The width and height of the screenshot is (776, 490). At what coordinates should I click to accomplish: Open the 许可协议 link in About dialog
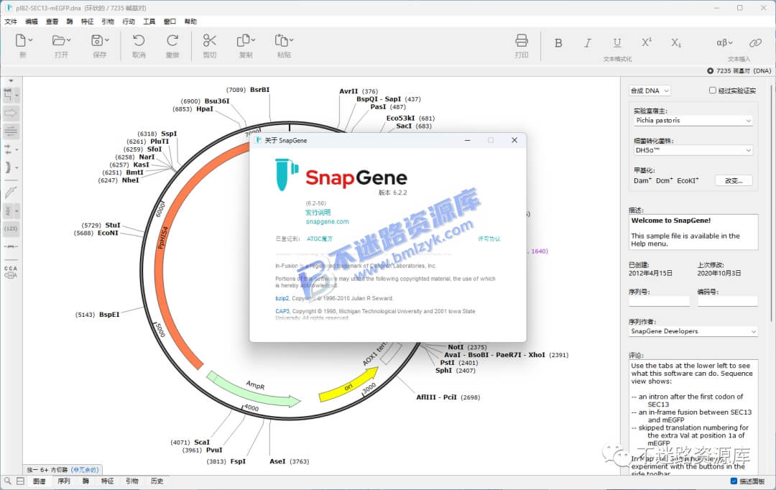[489, 239]
